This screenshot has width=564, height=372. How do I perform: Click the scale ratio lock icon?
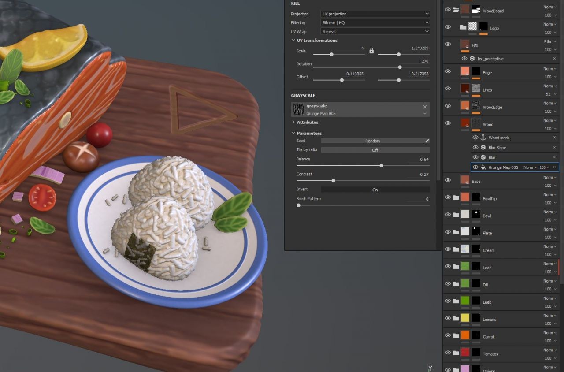[371, 51]
